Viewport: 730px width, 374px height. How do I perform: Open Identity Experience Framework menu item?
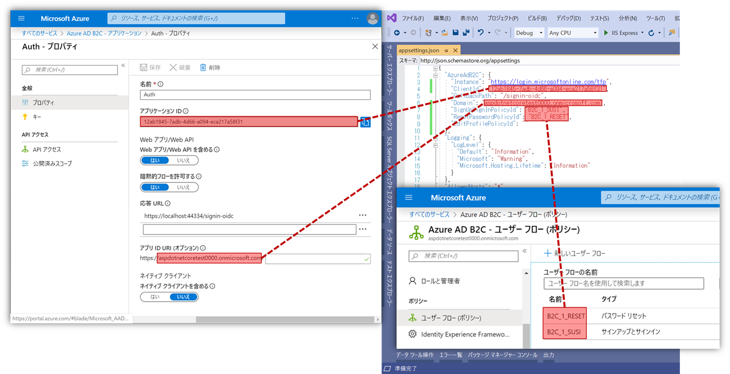459,334
